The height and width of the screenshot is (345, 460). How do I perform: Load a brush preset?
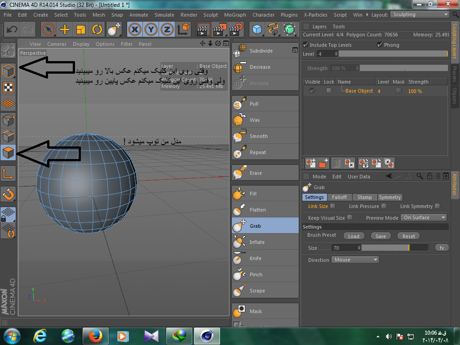pos(354,236)
